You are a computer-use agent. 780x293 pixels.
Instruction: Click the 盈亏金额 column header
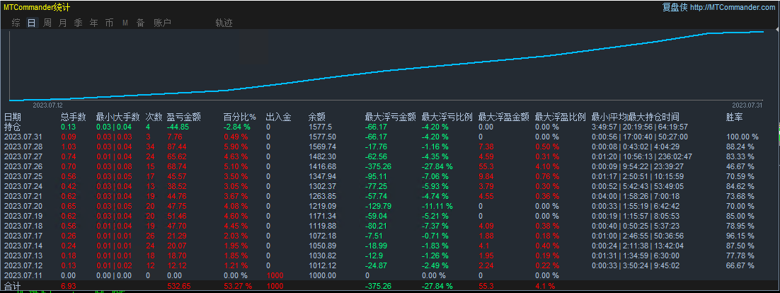(183, 117)
